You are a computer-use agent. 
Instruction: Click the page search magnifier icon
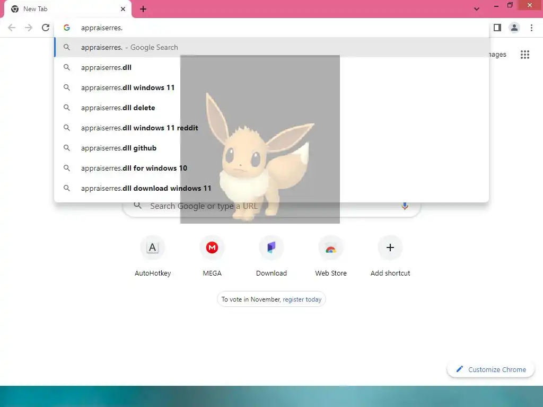click(x=138, y=206)
